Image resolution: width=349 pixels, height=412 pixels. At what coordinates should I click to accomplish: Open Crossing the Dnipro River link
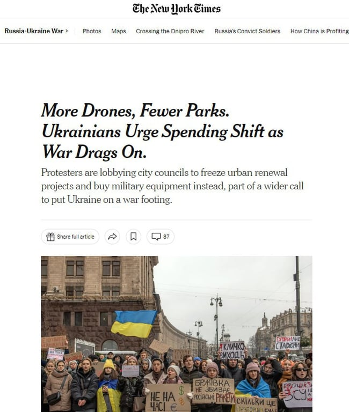[x=170, y=31]
